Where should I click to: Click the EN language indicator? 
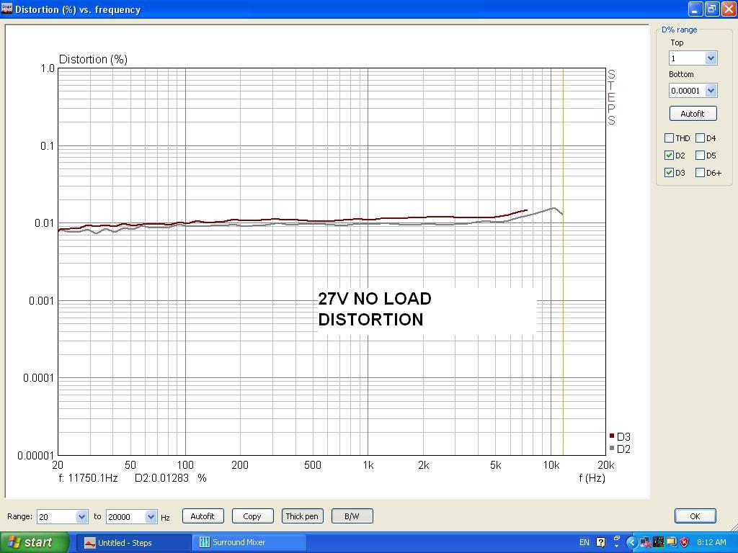coord(584,542)
